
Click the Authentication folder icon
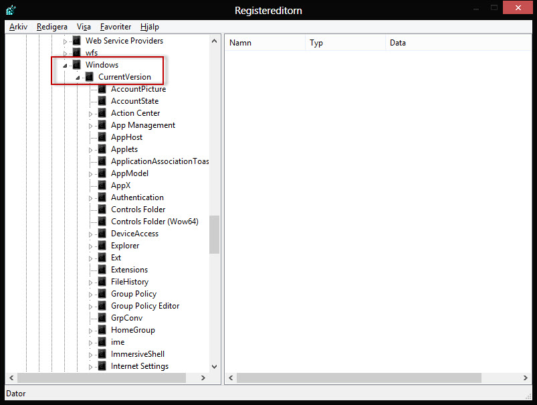102,197
